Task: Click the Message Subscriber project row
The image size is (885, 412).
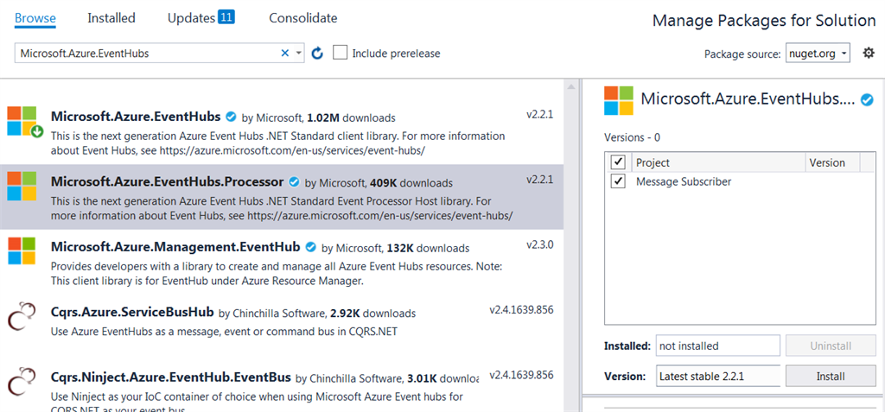Action: [x=740, y=181]
